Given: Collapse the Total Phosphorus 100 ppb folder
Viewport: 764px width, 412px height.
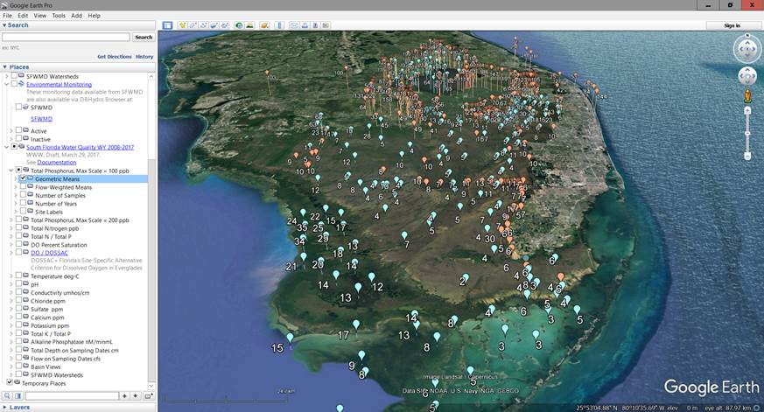Looking at the screenshot, I should point(11,171).
